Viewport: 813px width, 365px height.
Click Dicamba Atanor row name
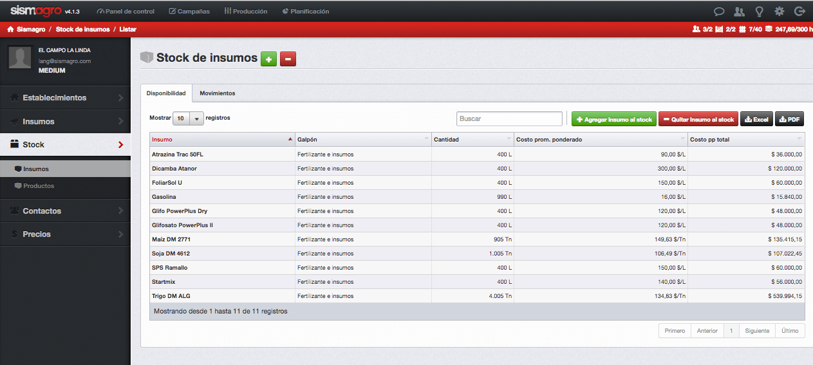[x=174, y=169]
